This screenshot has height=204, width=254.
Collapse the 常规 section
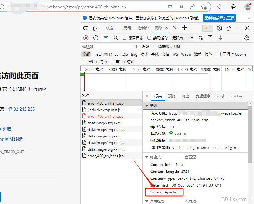click(x=147, y=106)
